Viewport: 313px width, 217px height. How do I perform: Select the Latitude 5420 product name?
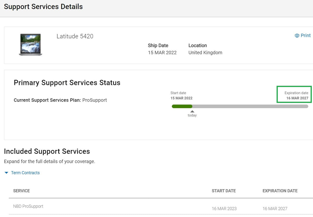click(x=75, y=36)
